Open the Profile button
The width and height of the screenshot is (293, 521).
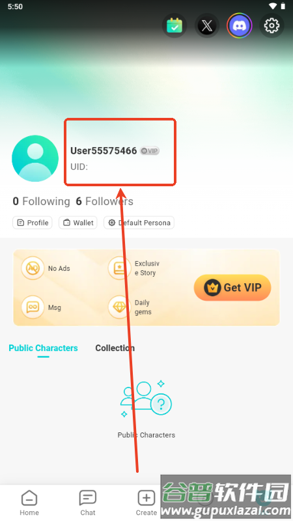point(33,223)
